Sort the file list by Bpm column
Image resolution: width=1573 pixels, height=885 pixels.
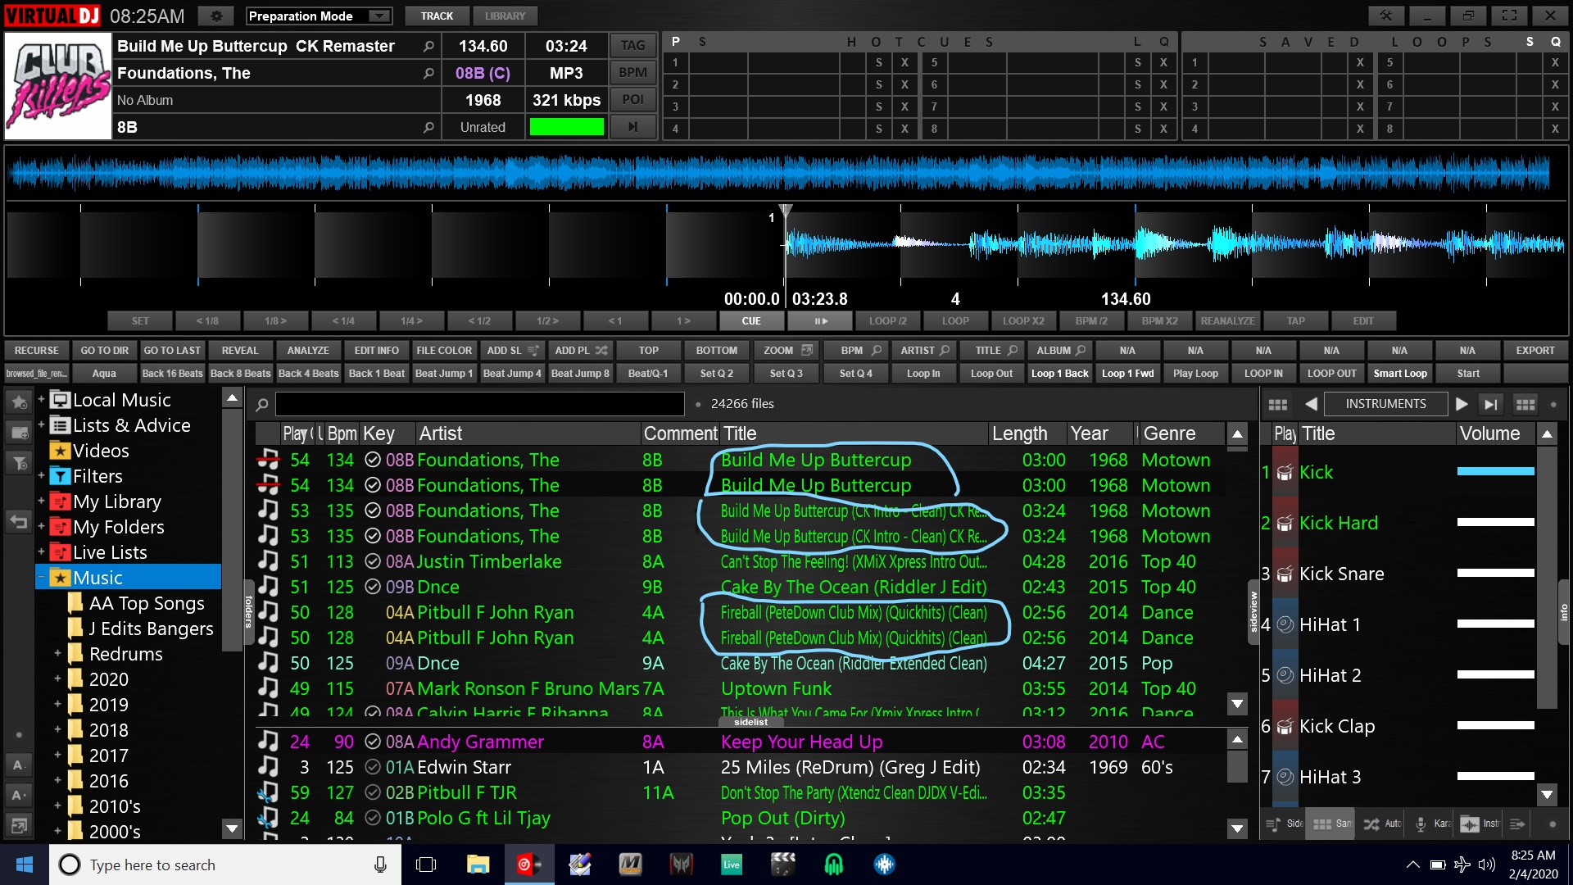pyautogui.click(x=342, y=433)
